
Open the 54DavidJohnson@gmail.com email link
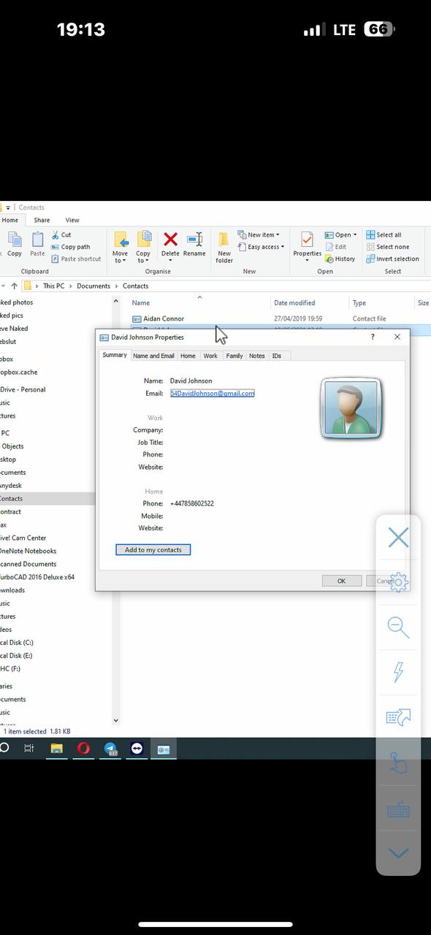pyautogui.click(x=212, y=393)
